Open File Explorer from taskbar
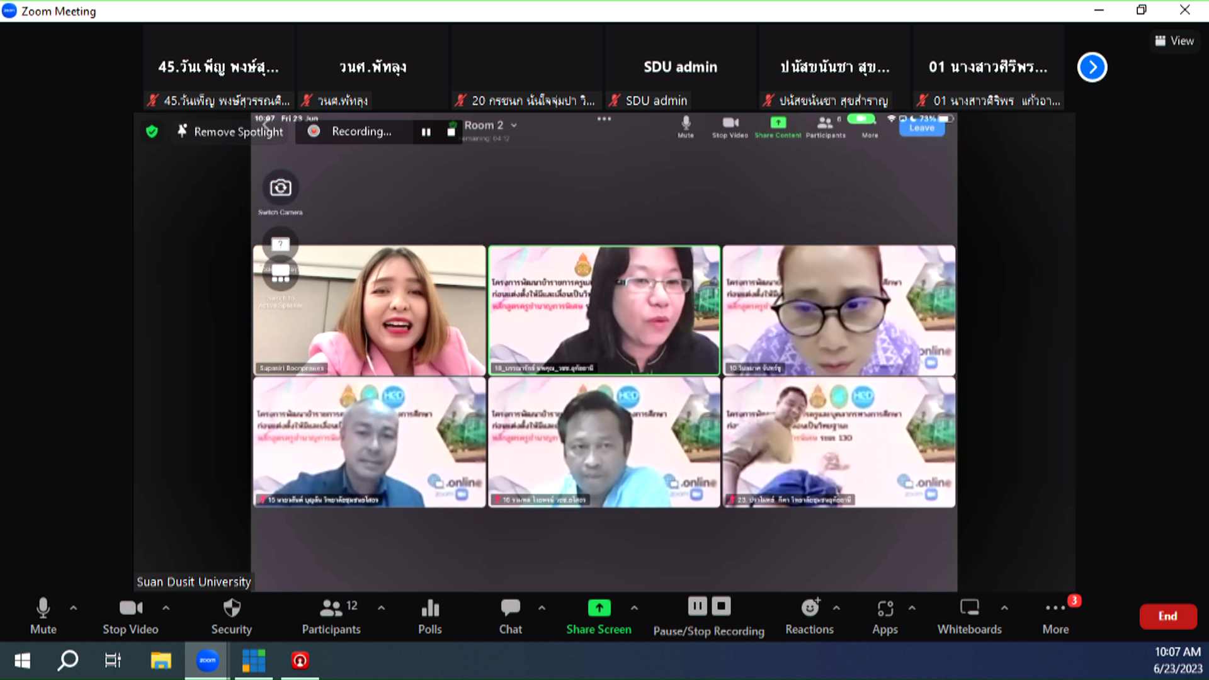This screenshot has height=680, width=1209. click(x=161, y=660)
